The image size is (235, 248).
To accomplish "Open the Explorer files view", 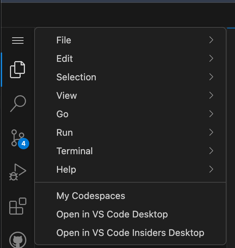I will 17,69.
